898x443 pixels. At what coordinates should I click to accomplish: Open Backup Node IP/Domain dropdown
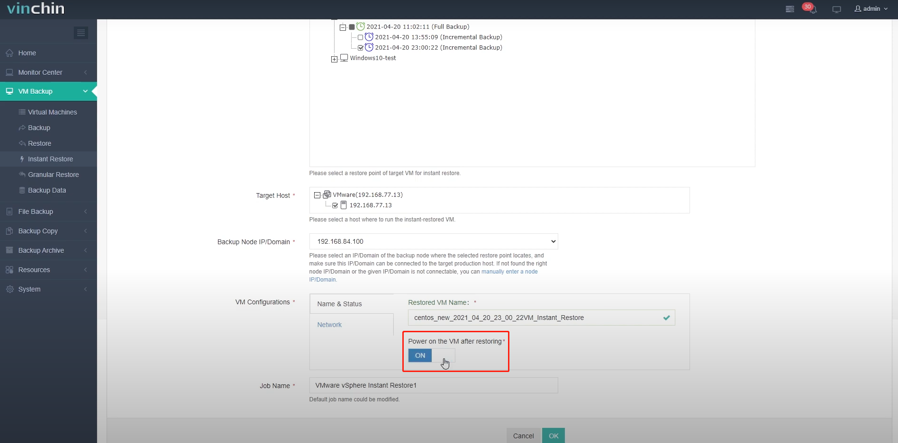tap(434, 241)
